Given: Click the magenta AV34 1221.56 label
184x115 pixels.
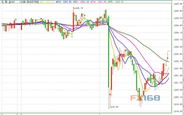Looking at the screenshot, I should point(98,2).
